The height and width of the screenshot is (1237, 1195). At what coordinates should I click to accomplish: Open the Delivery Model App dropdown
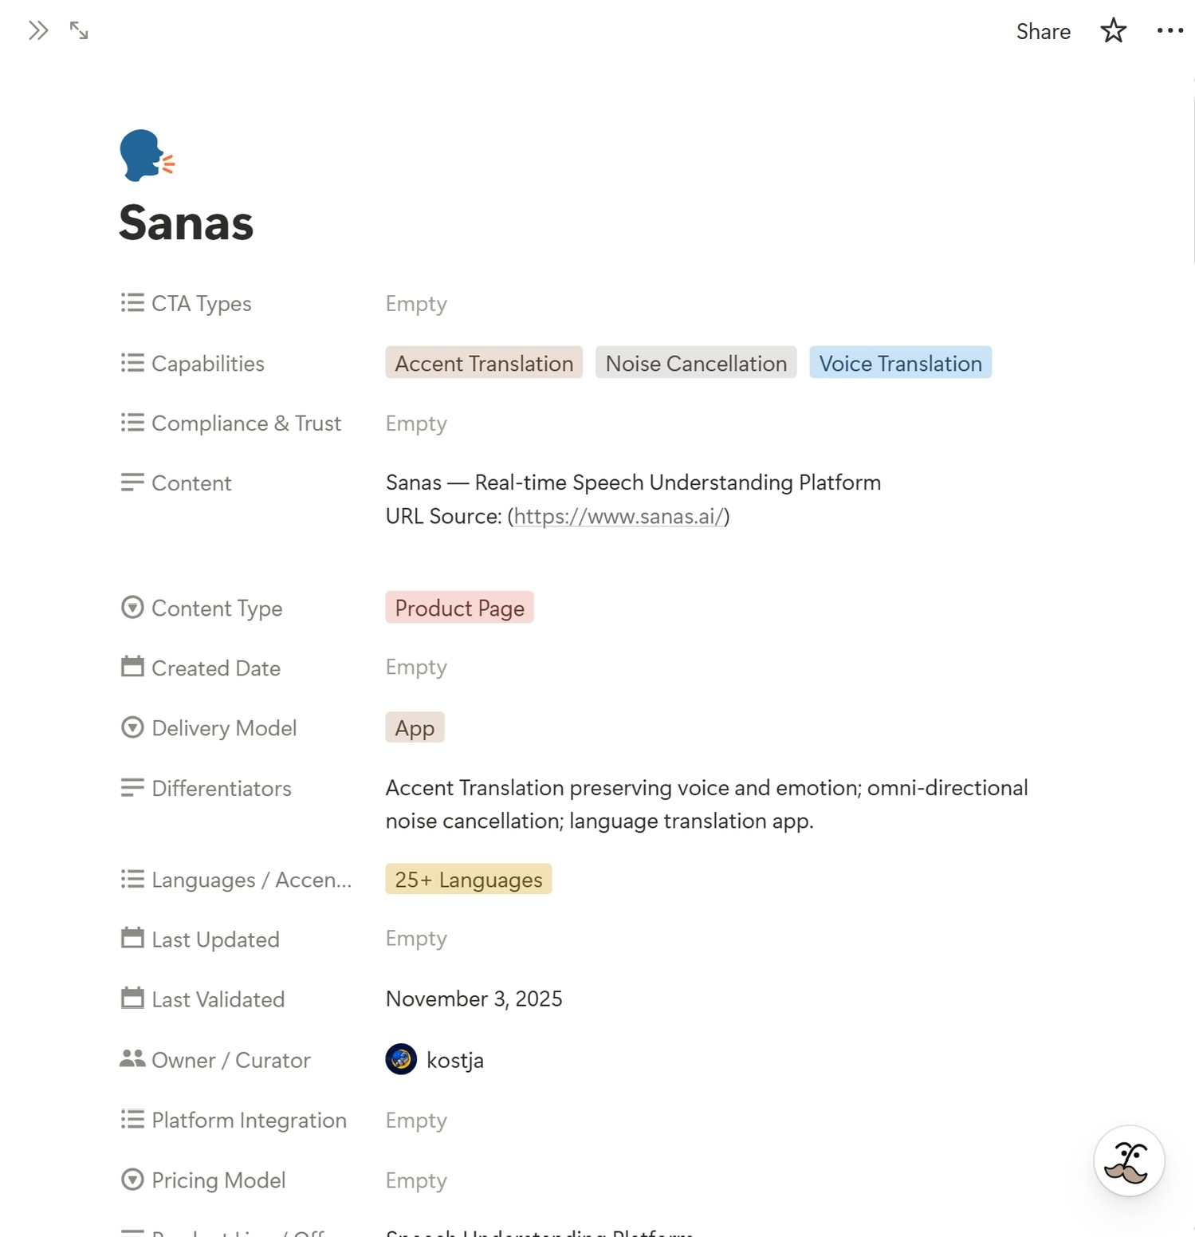click(415, 728)
